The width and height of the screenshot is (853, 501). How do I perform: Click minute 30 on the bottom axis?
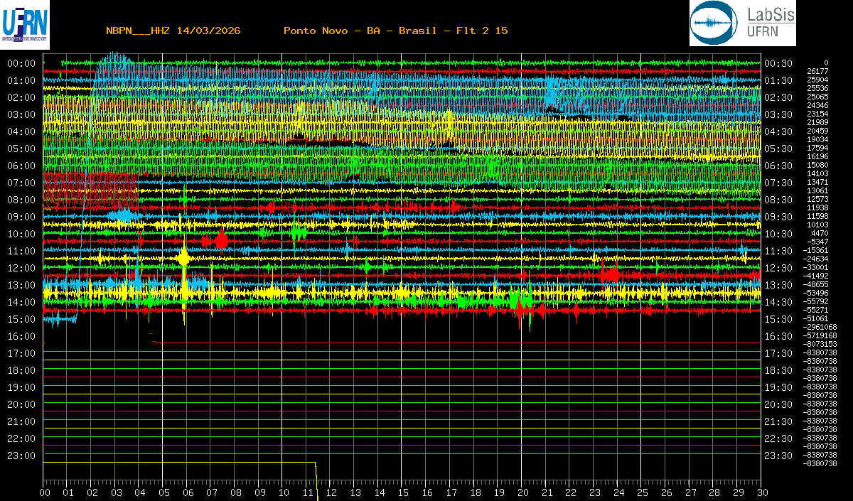[761, 492]
